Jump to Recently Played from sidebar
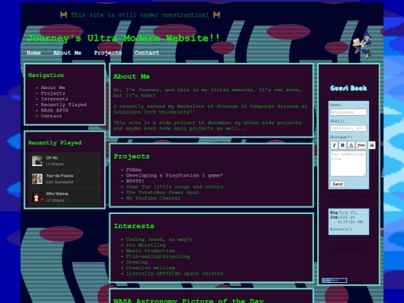The image size is (404, 303). [64, 105]
